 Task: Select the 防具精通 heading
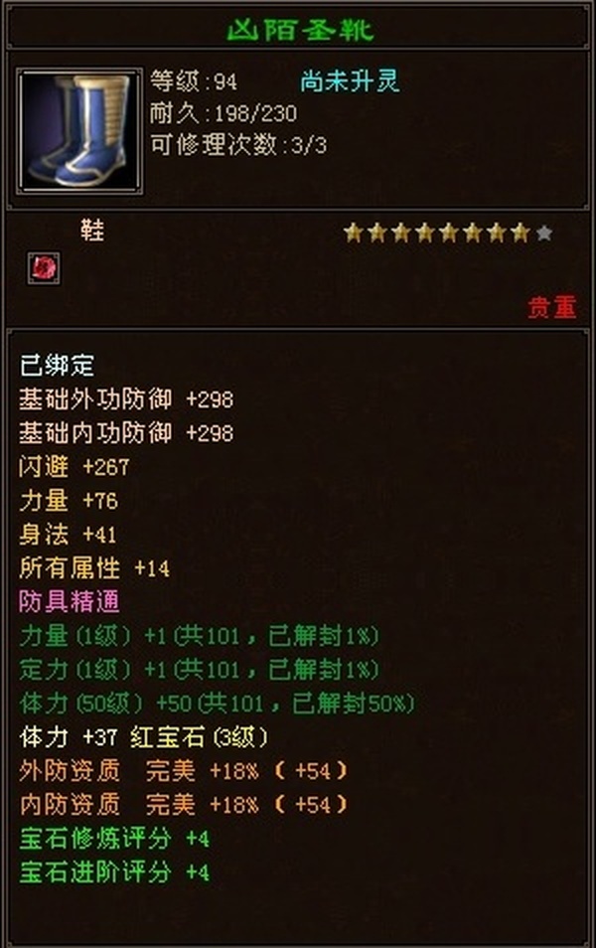(x=69, y=601)
